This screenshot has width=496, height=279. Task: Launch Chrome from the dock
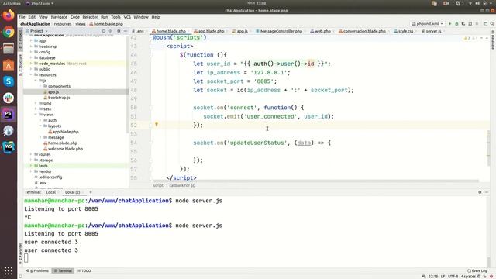pos(9,32)
